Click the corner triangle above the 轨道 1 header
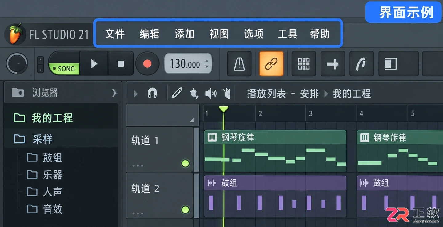 (192, 120)
